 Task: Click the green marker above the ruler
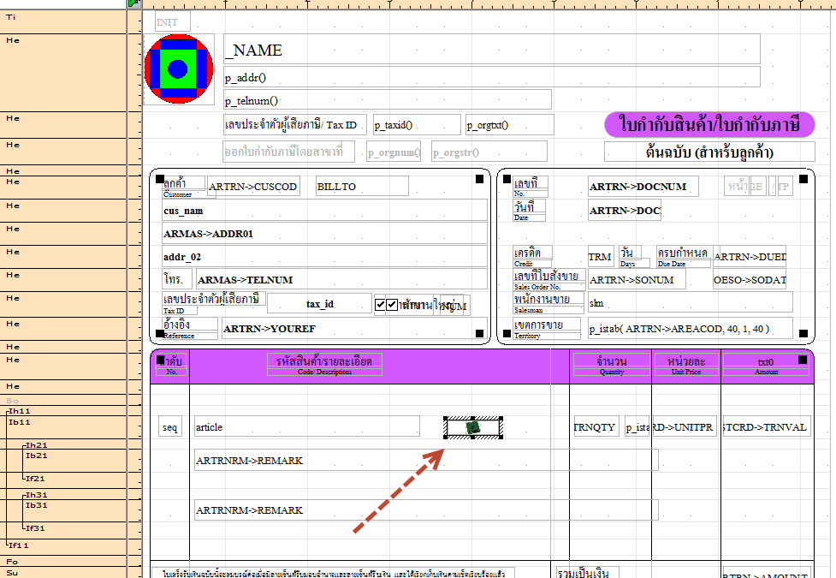133,3
